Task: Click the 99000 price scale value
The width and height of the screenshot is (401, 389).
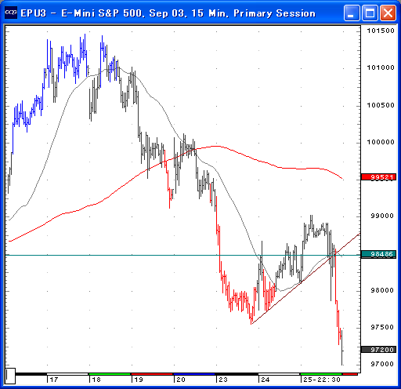Action: [x=382, y=216]
